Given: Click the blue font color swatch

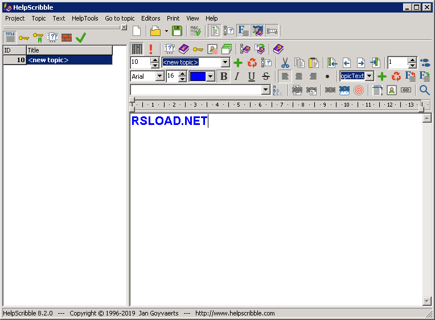Looking at the screenshot, I should tap(198, 76).
